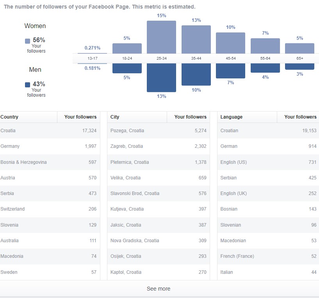The height and width of the screenshot is (298, 319).
Task: Select the Men 25-34 bar at 13%
Action: (161, 77)
